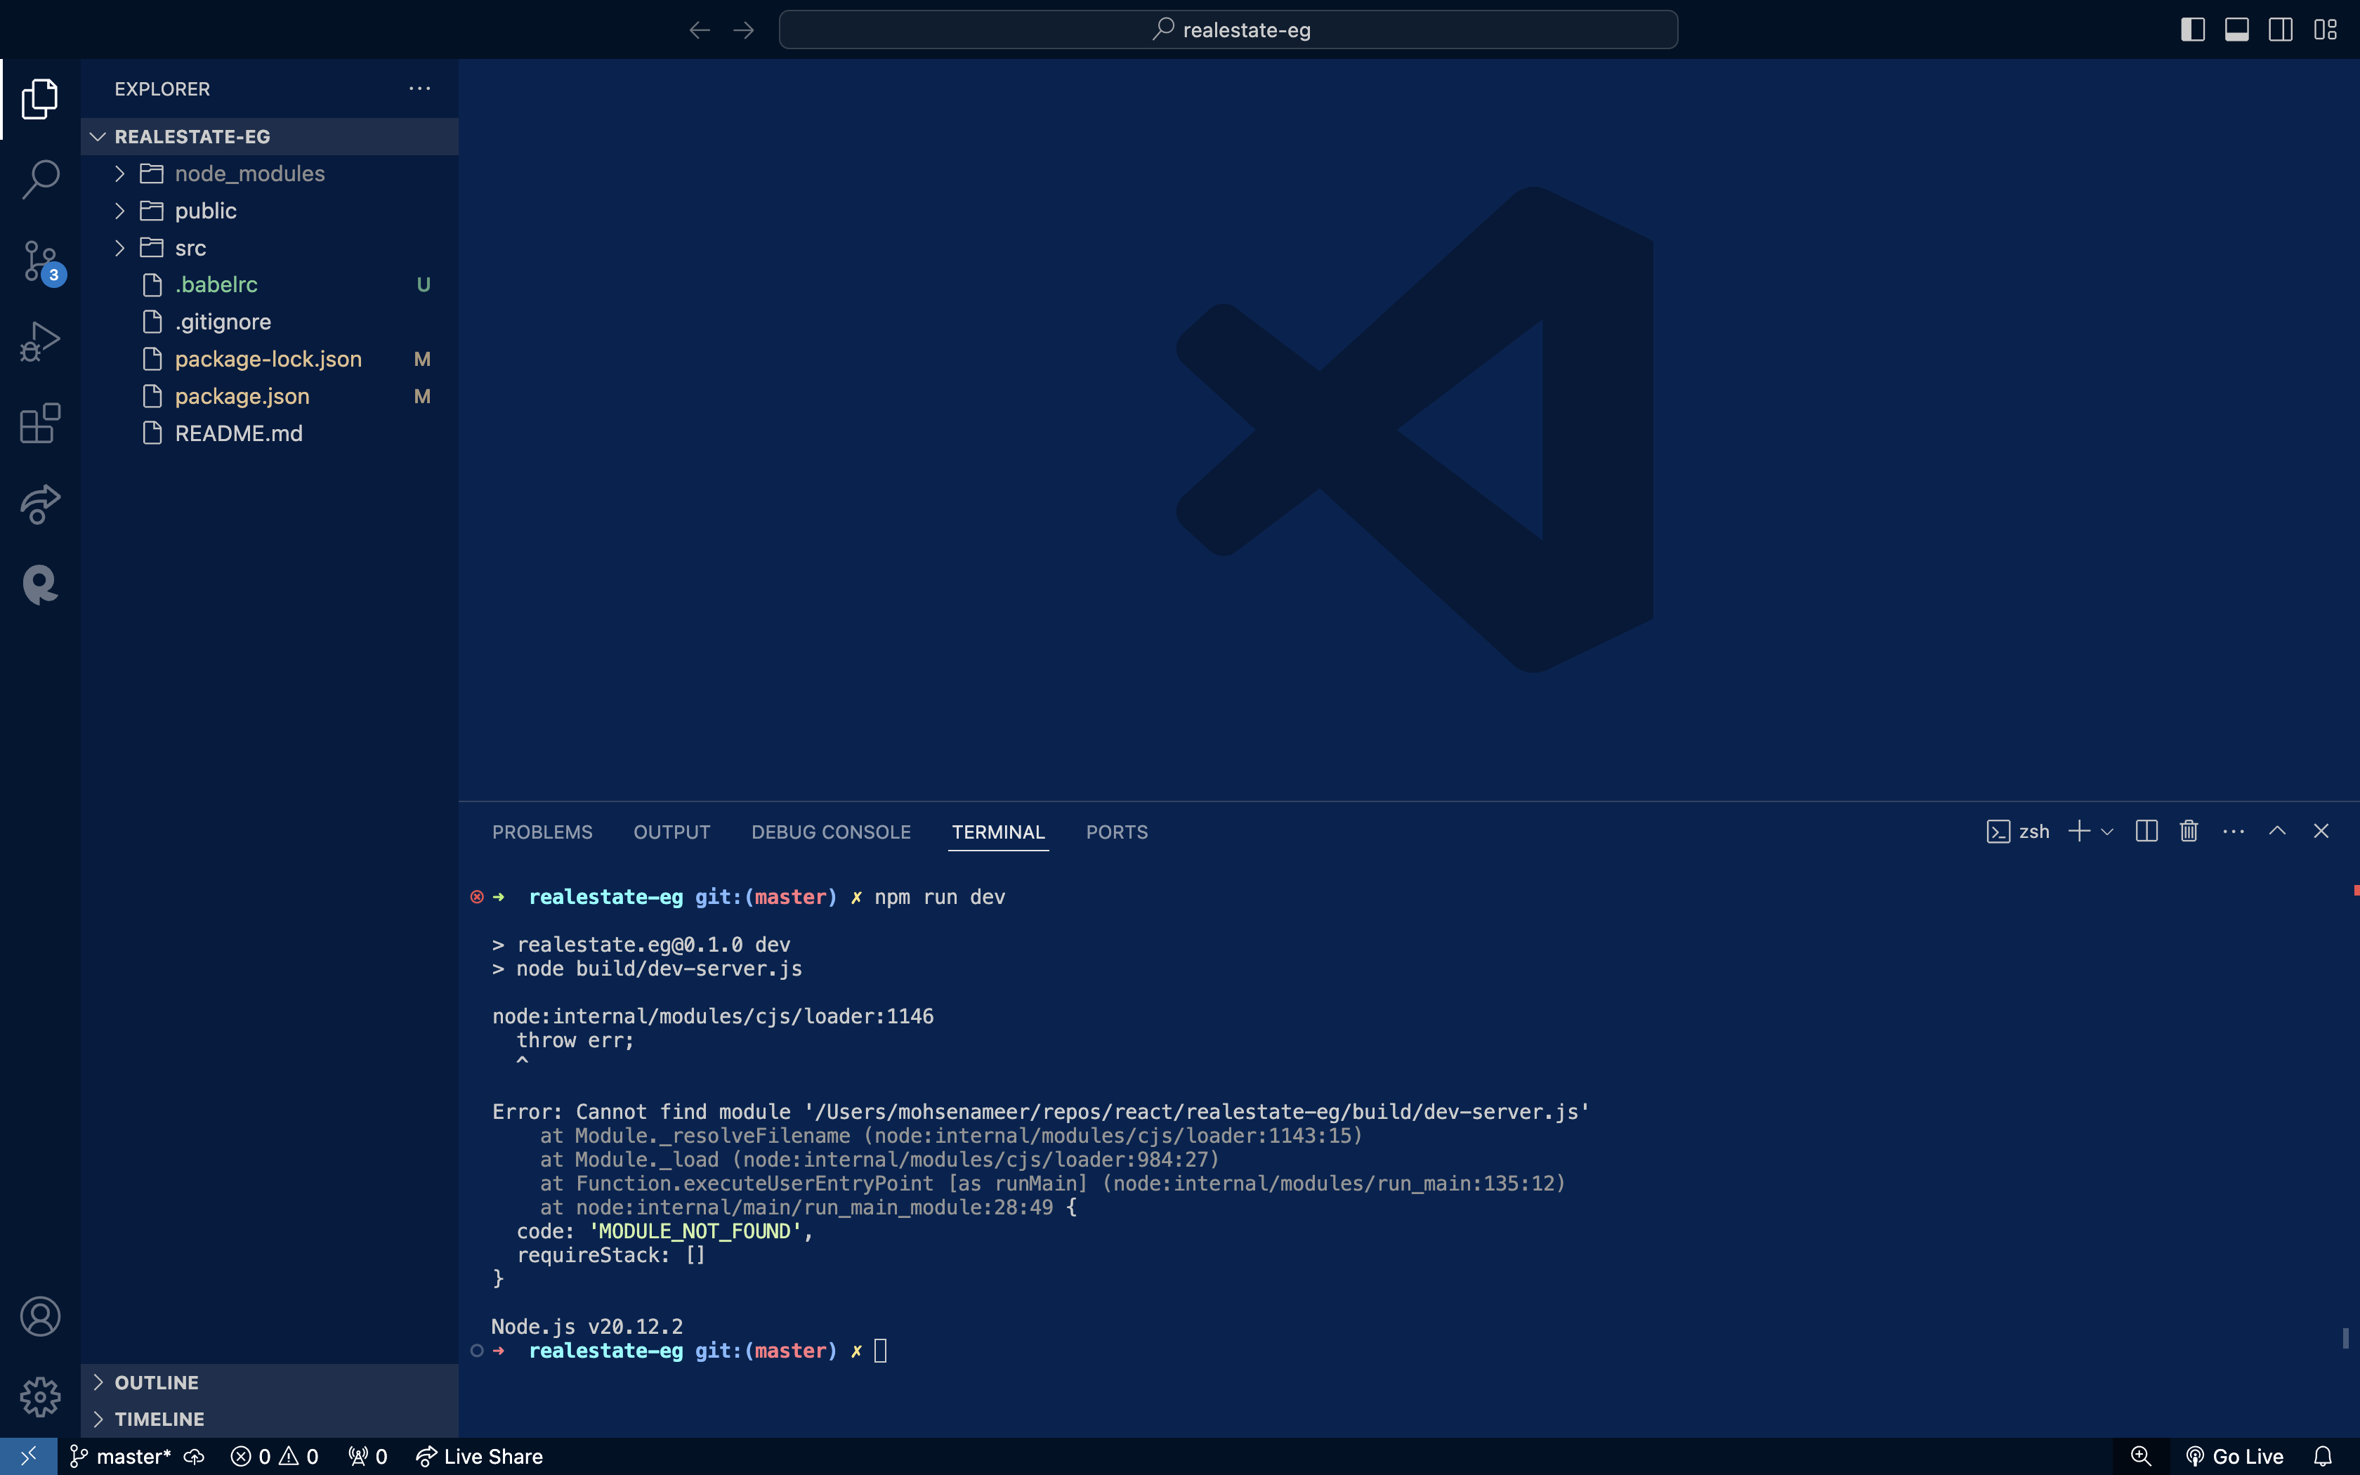Click the 'MODULE_NOT_FOUND' text in terminal
The width and height of the screenshot is (2360, 1475).
(x=695, y=1231)
